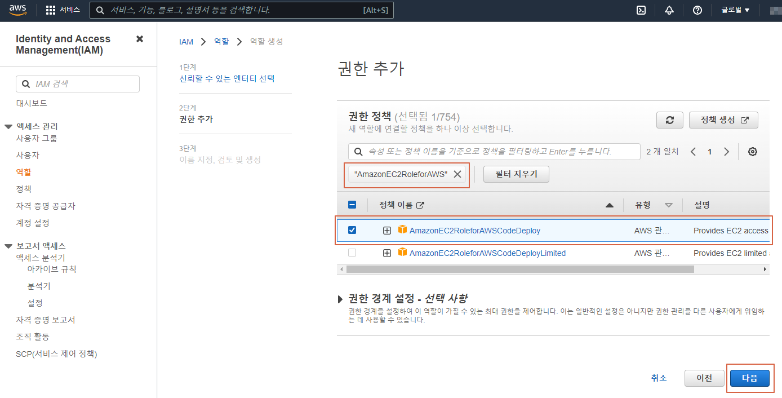Open 분석기 in the sidebar
Screen dimensions: 782x398
(39, 286)
